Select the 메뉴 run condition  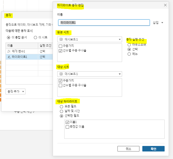[129, 54]
